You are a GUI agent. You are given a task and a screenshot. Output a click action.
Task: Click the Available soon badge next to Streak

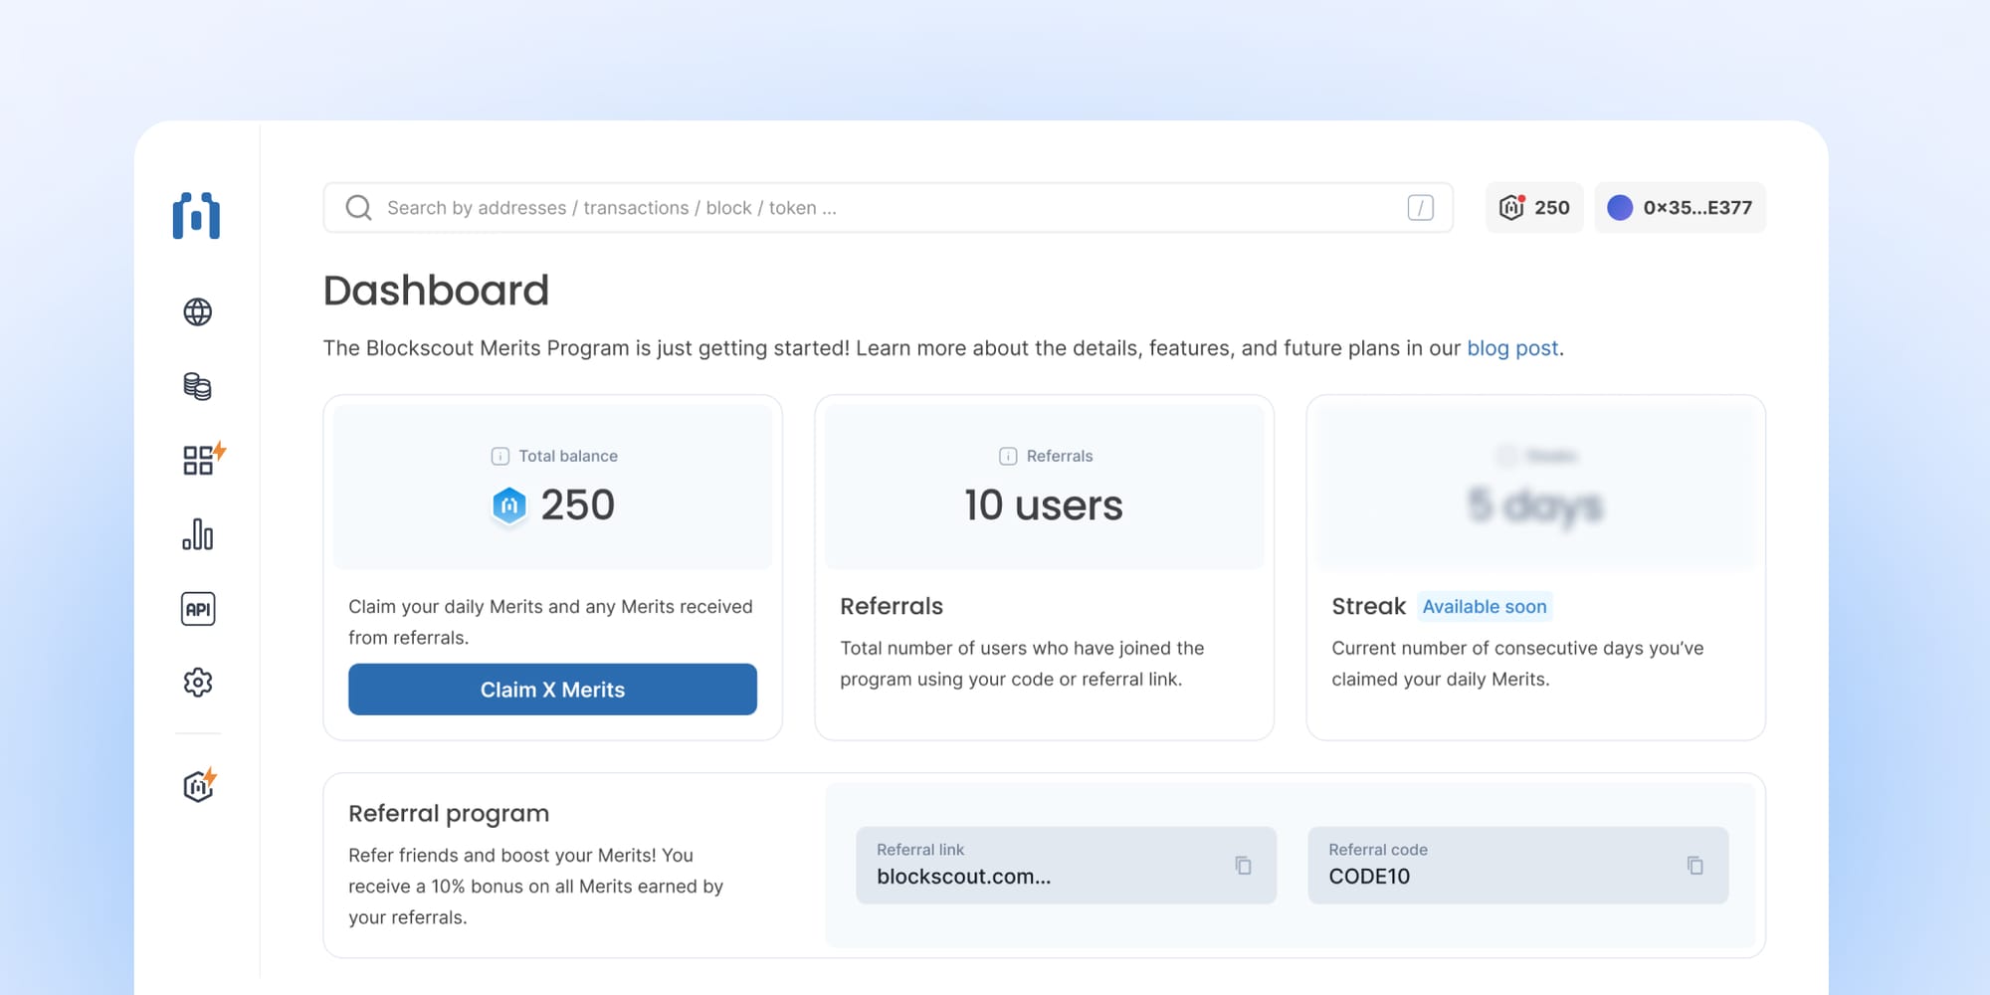(x=1485, y=606)
